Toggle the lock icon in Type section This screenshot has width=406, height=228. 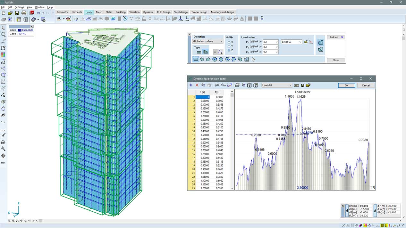(215, 52)
